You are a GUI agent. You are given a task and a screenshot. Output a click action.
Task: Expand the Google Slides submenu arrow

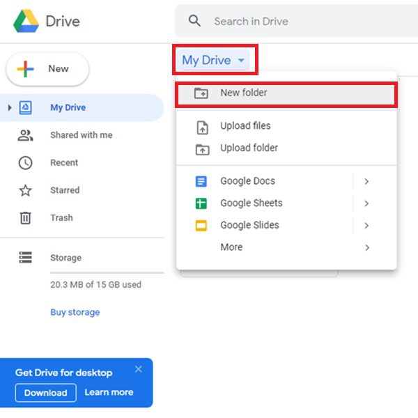coord(366,226)
